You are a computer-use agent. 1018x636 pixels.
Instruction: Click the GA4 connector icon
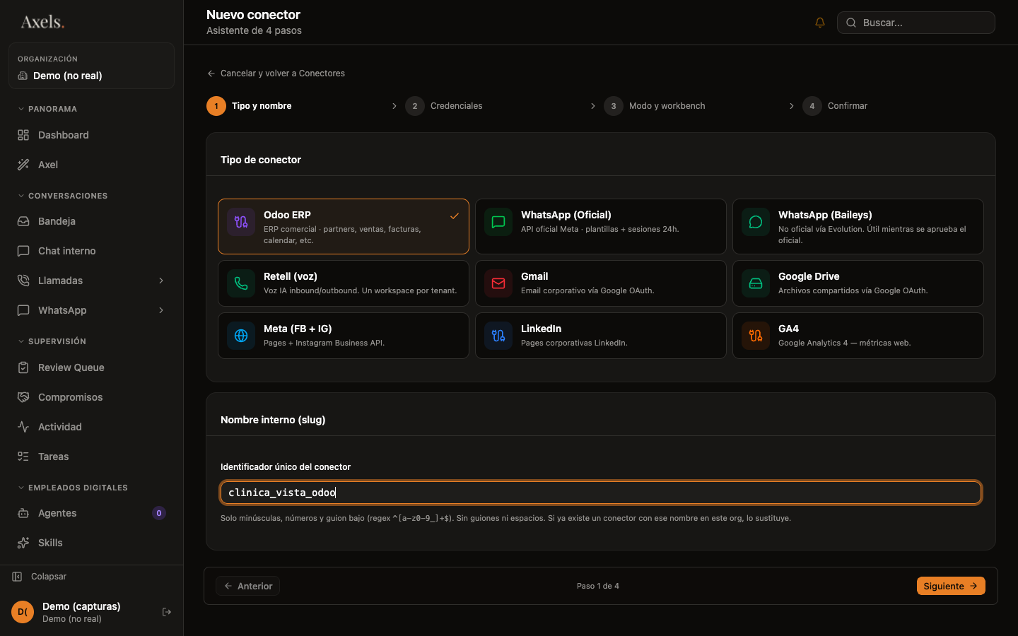[756, 336]
